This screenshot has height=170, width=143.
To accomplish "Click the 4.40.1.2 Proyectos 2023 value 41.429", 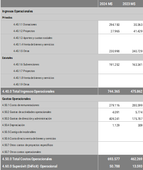I will coord(138,31).
